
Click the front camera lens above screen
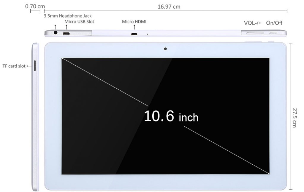click(x=165, y=49)
